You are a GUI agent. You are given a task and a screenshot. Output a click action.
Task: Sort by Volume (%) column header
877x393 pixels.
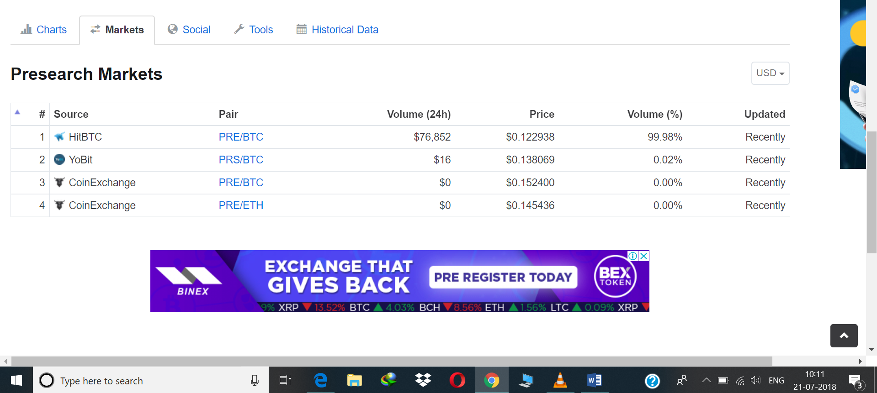654,114
